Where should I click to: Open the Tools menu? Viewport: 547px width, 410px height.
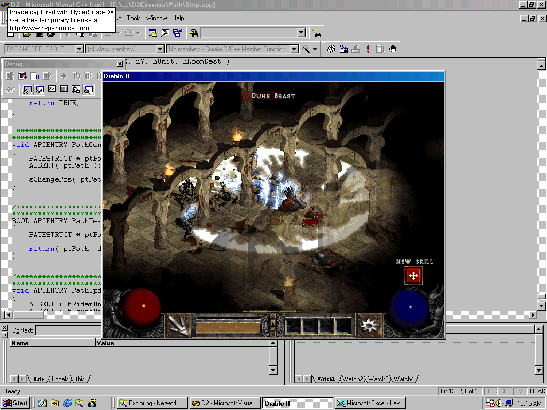click(134, 18)
